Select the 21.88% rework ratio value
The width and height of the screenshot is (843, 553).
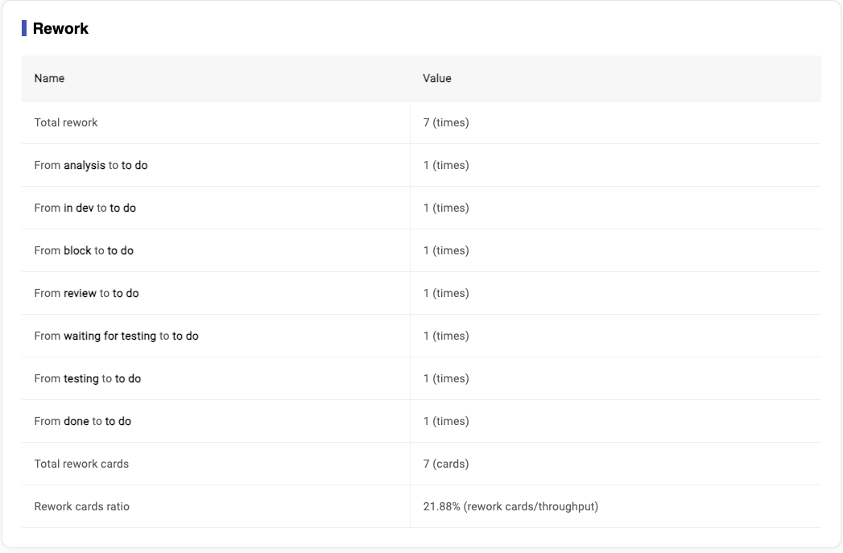[510, 506]
